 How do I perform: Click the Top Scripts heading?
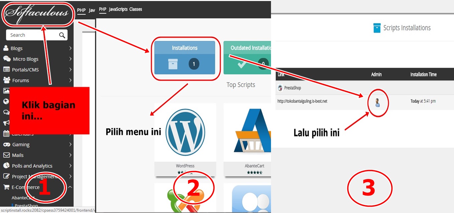tap(241, 85)
